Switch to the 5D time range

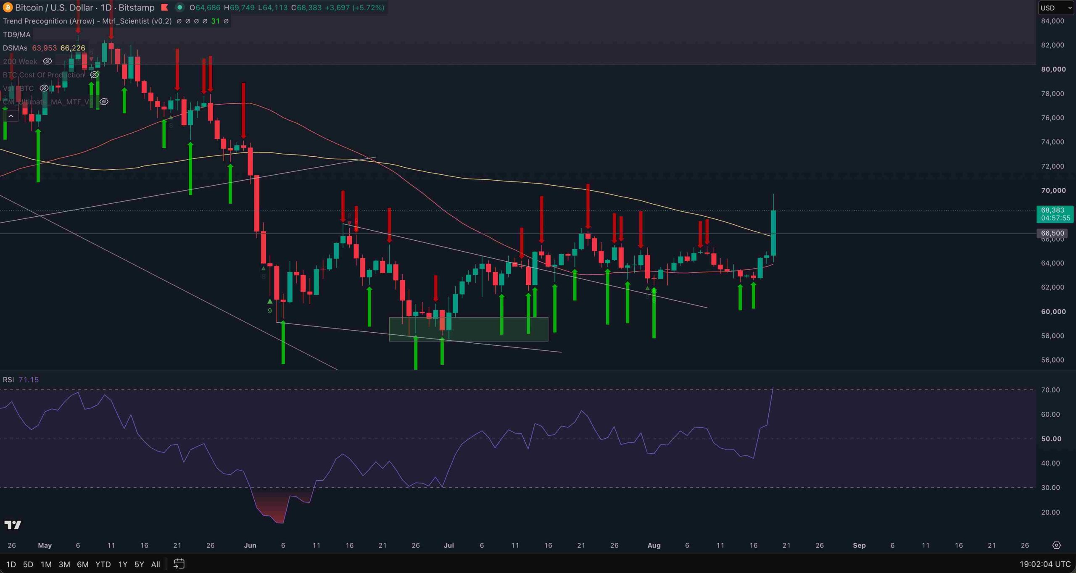(28, 564)
